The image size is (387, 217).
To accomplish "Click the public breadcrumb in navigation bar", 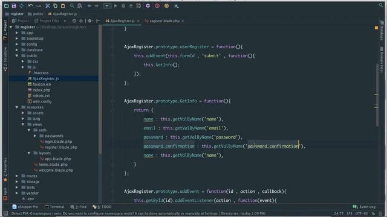I will (36, 14).
